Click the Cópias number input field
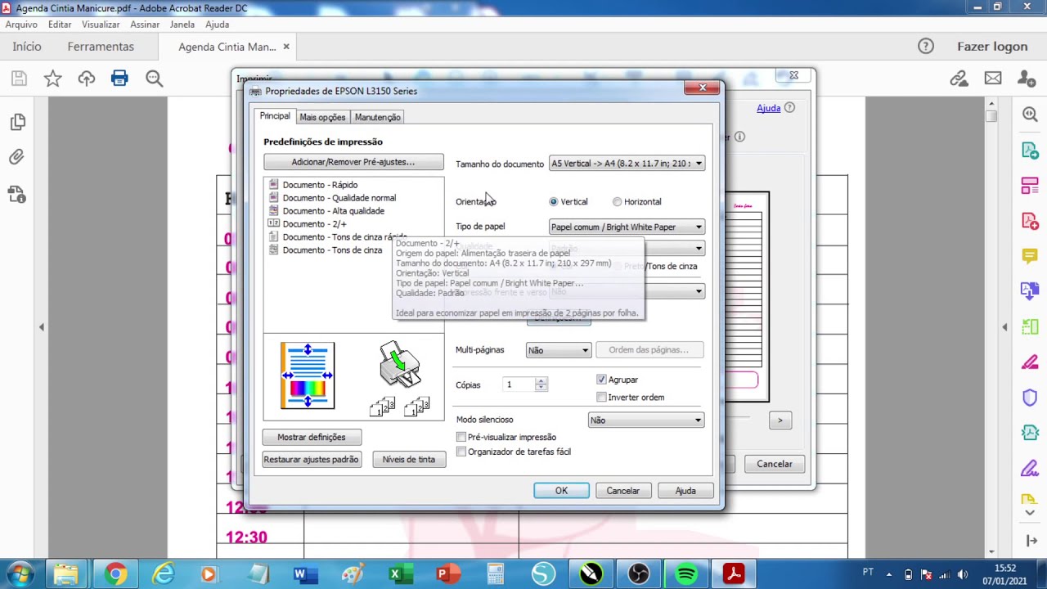1047x589 pixels. (x=519, y=384)
